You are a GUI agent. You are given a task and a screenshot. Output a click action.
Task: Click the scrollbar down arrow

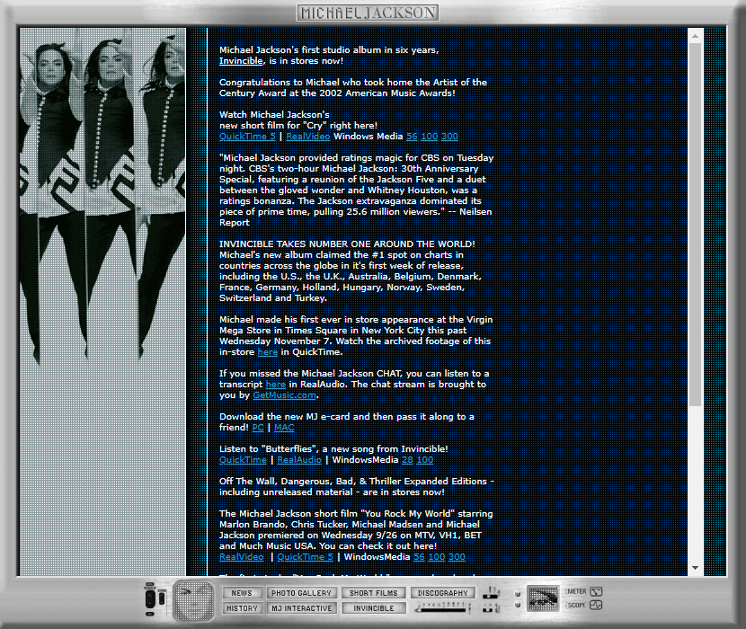(x=695, y=568)
